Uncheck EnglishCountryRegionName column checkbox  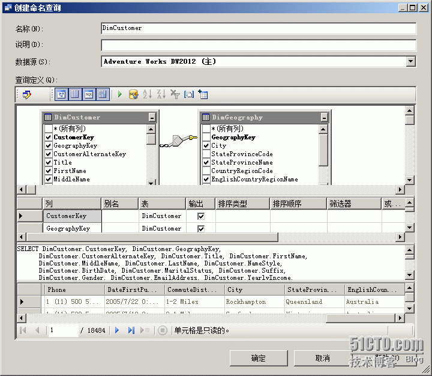tap(206, 179)
